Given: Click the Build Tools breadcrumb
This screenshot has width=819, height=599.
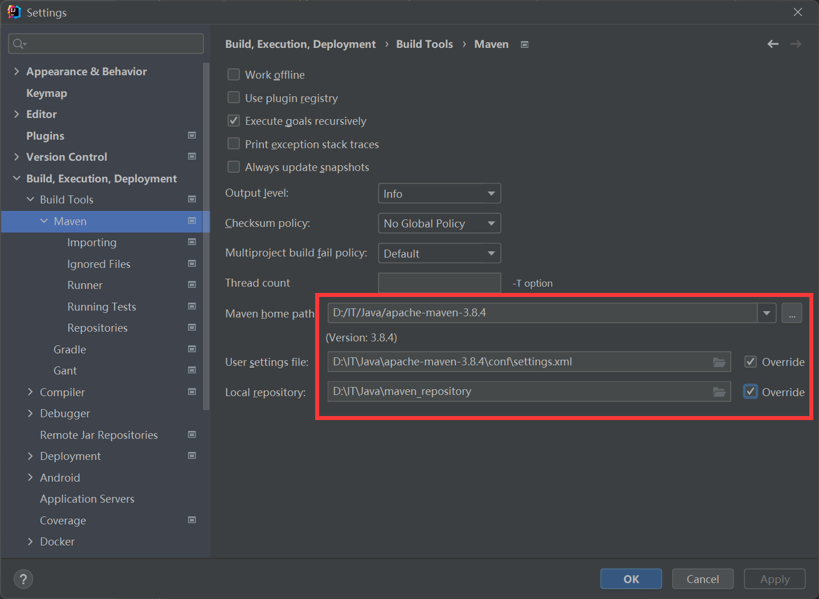Looking at the screenshot, I should (424, 43).
